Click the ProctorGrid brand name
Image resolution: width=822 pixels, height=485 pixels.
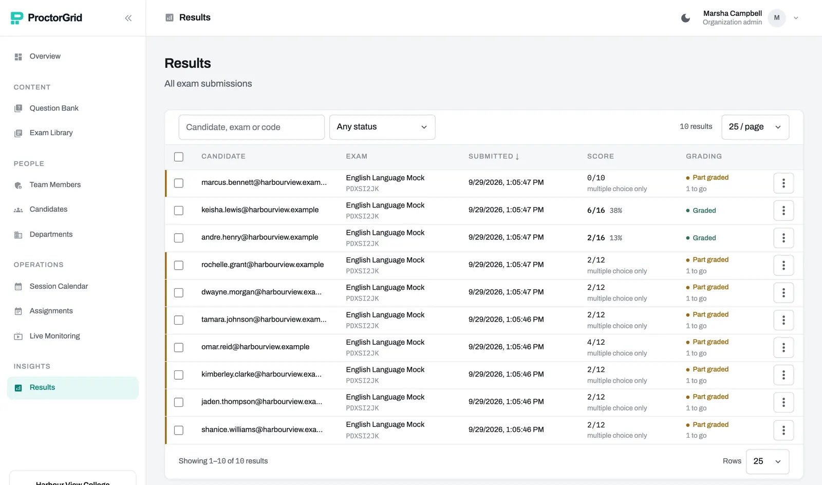pos(55,18)
